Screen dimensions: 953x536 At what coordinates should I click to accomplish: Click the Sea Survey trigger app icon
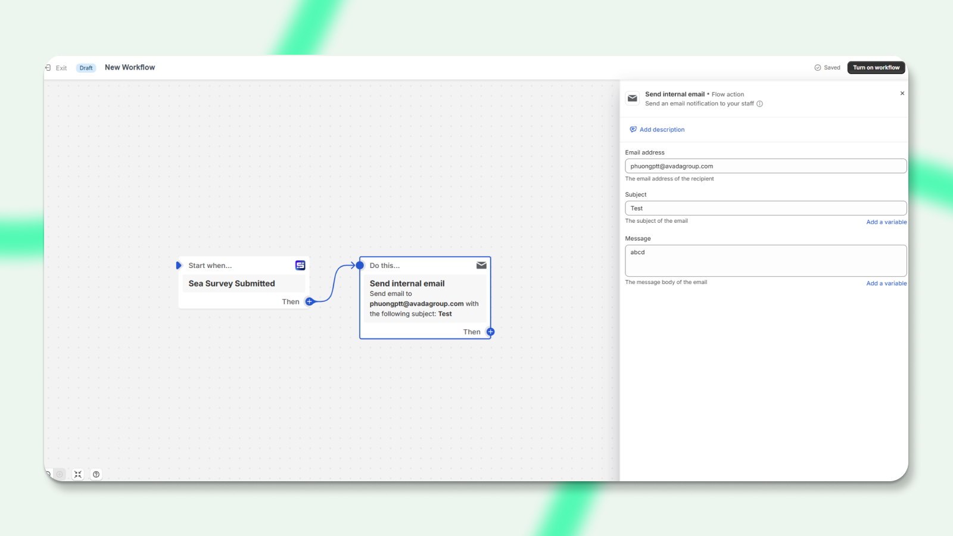point(300,265)
